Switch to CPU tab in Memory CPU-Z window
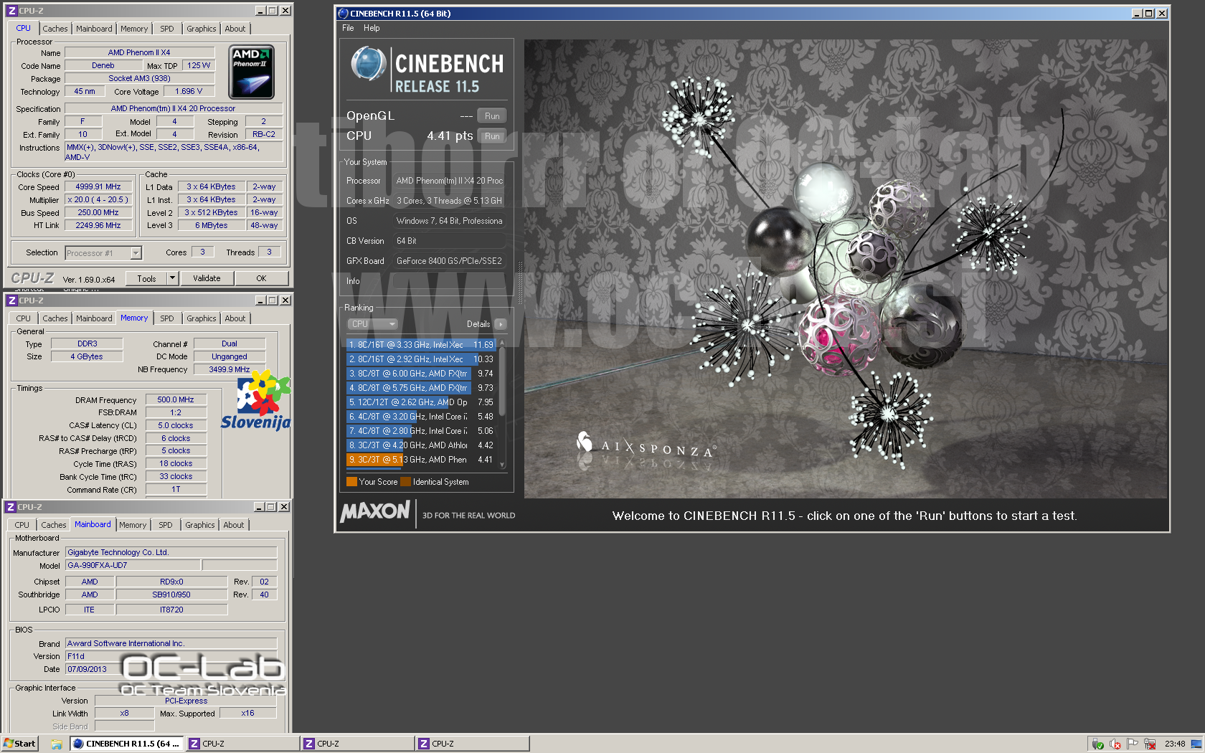This screenshot has width=1205, height=753. coord(24,318)
